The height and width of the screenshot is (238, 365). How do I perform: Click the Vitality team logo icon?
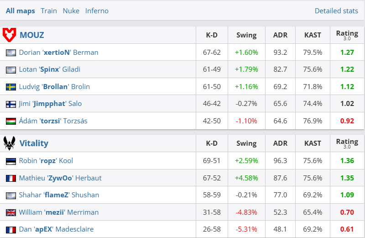(x=9, y=143)
